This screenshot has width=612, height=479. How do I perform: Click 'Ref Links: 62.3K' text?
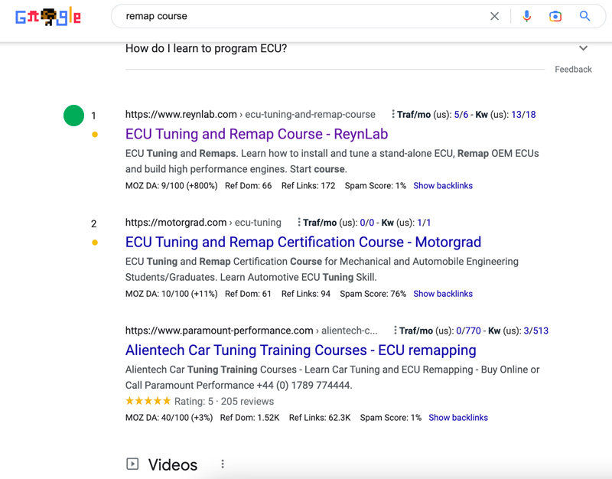point(320,418)
